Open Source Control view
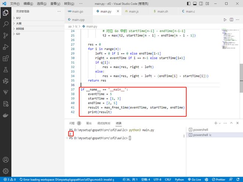This screenshot has width=243, height=182. [6, 36]
